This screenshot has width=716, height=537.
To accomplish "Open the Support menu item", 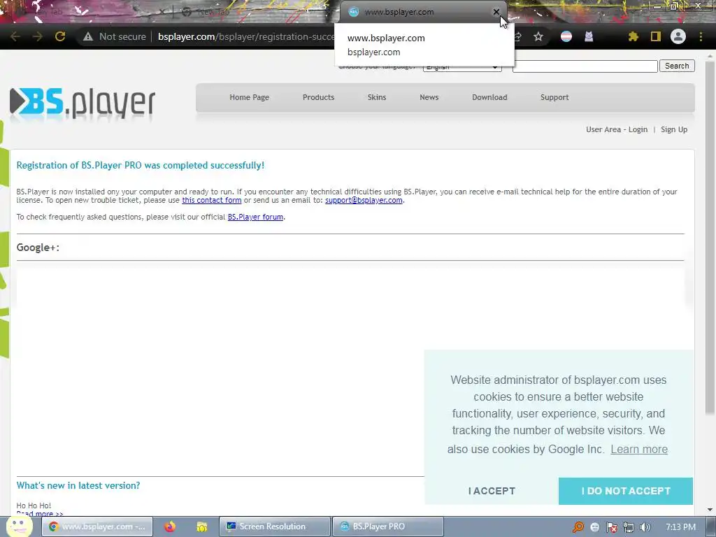I will [554, 97].
